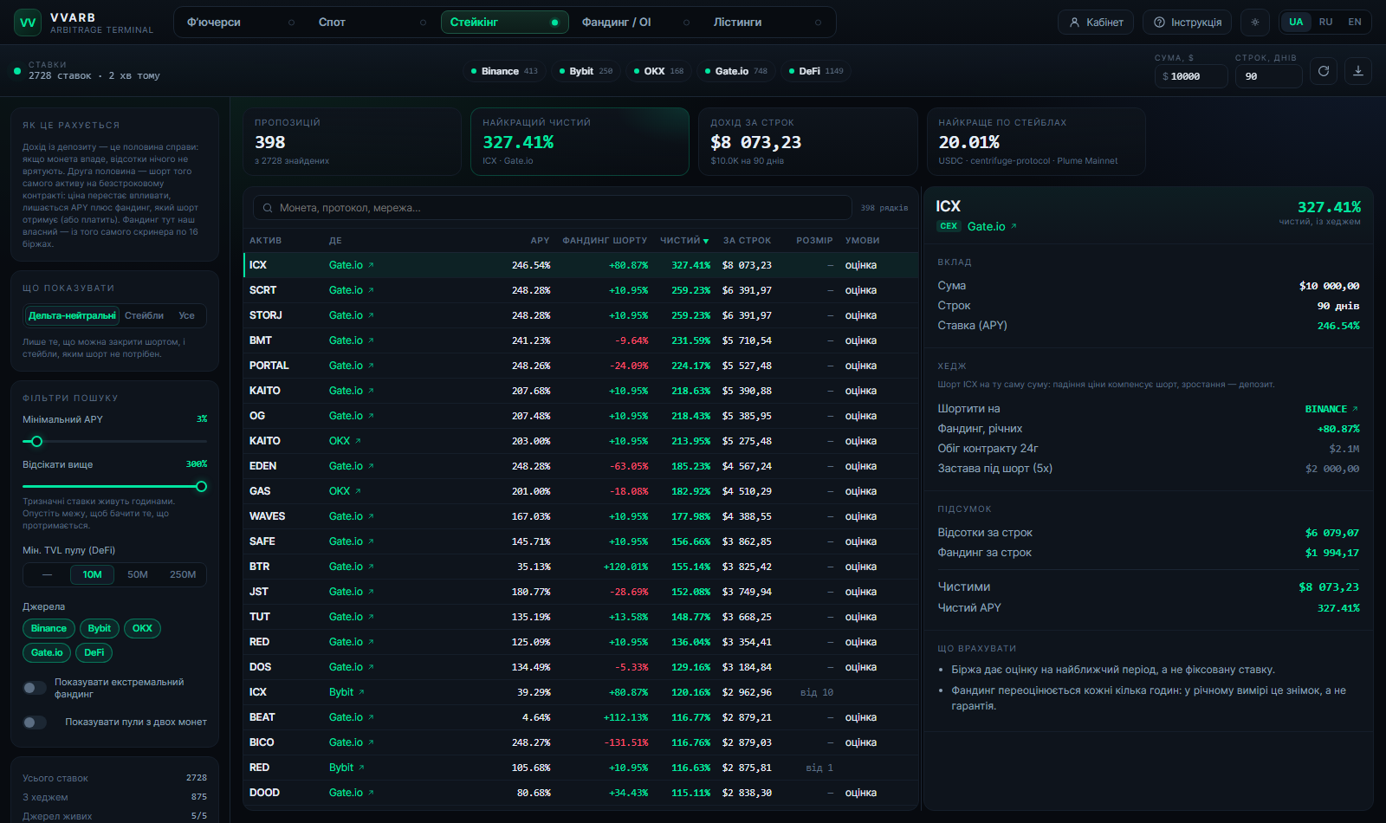Click the search magnifier icon
The image size is (1386, 823).
tap(267, 208)
